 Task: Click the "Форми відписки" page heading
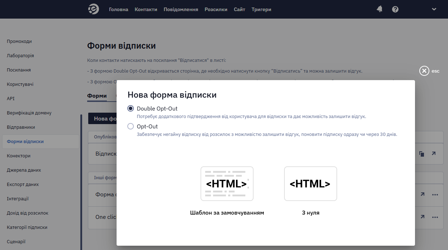tap(121, 46)
